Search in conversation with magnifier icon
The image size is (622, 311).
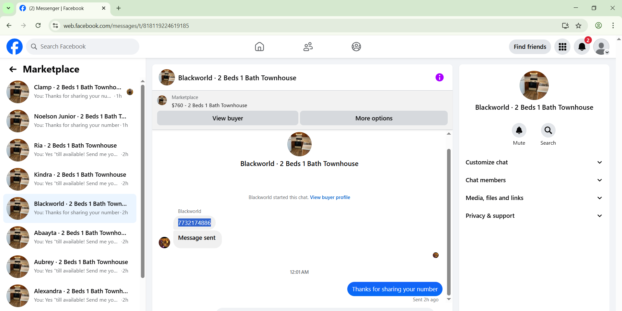(548, 130)
